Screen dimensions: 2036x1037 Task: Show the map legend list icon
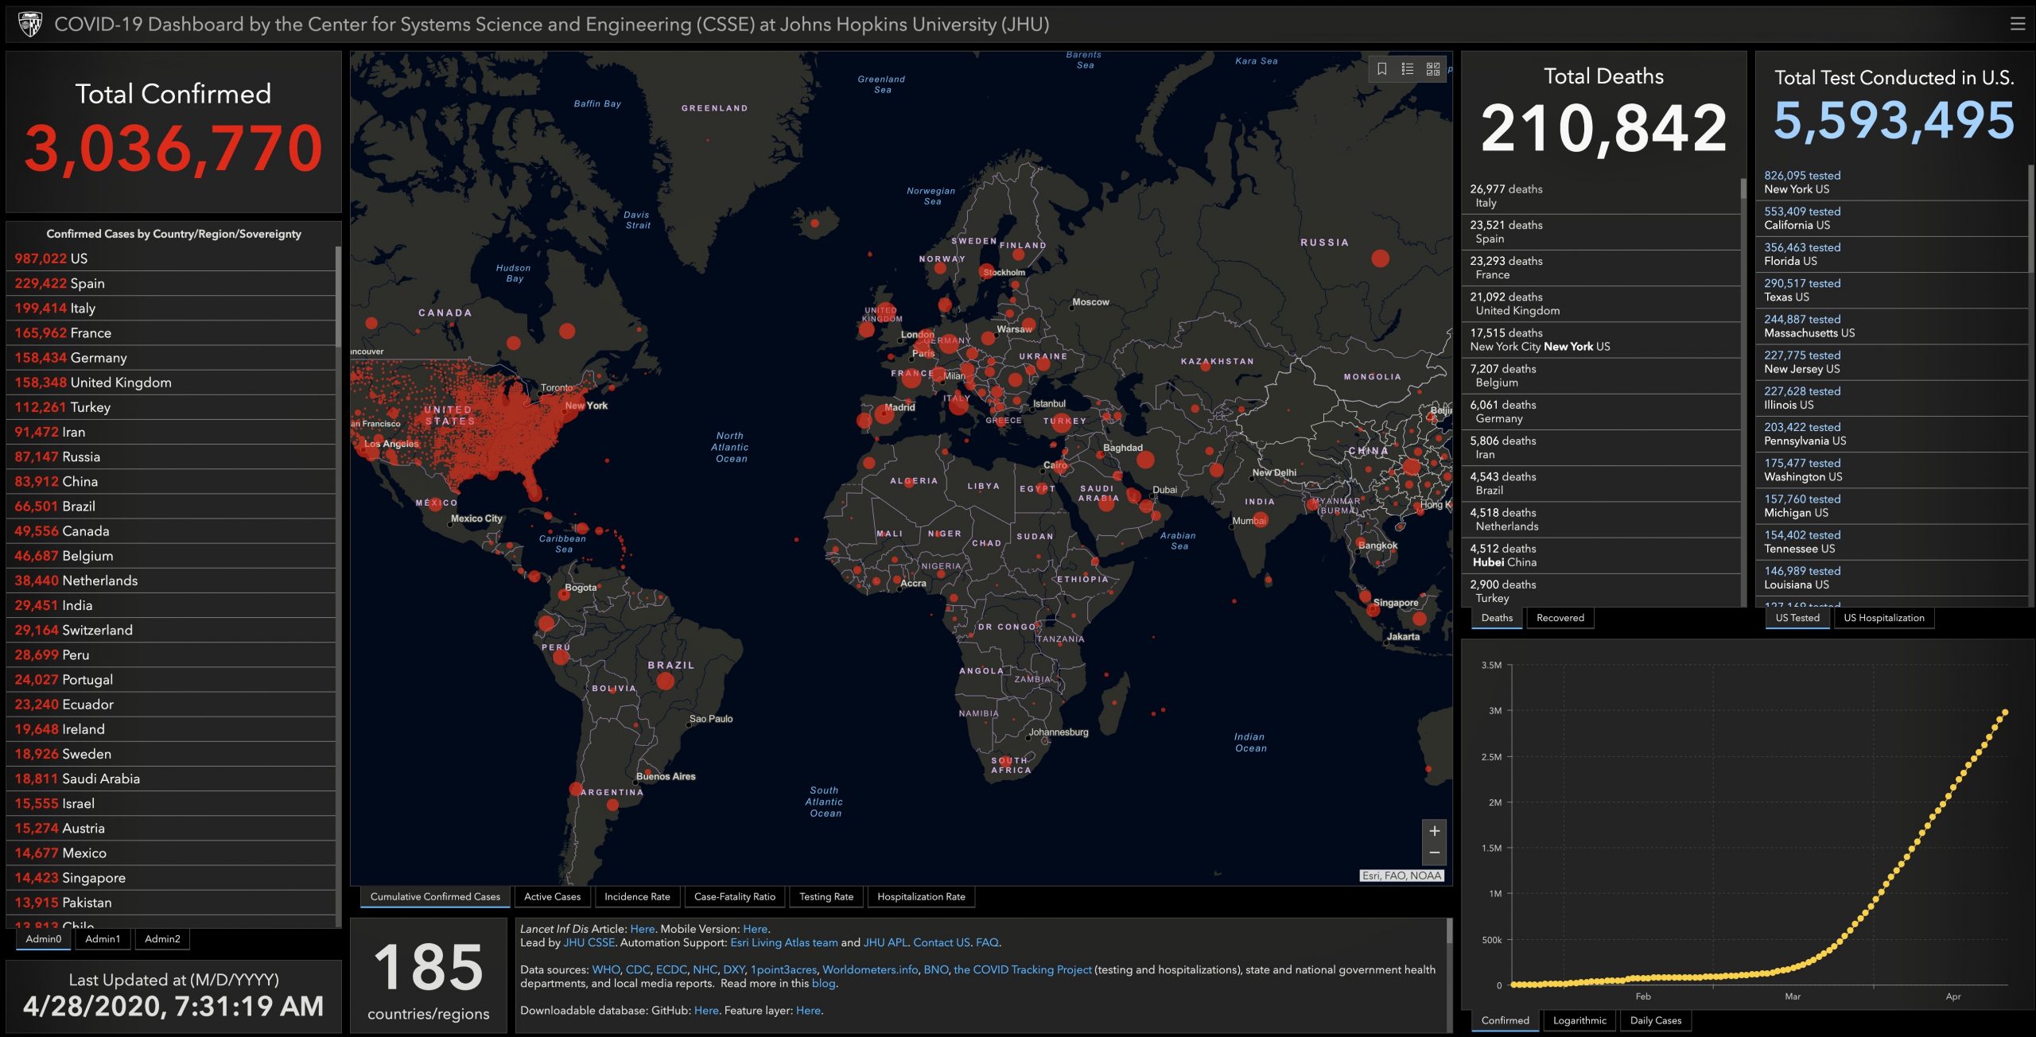(1408, 69)
